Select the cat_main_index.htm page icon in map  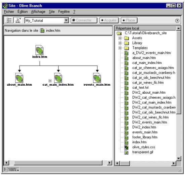tap(58, 78)
